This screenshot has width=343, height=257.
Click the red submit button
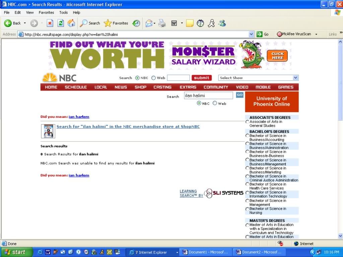202,78
